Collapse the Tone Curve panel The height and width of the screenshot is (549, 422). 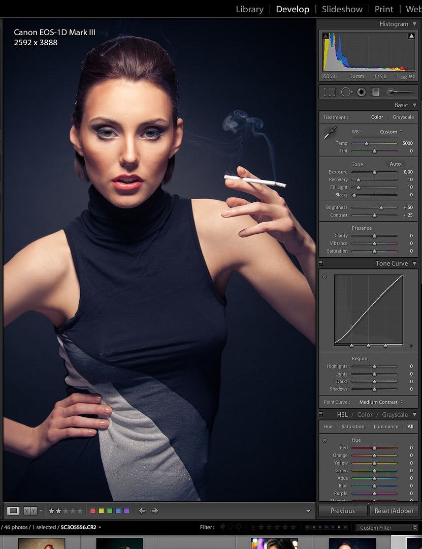point(414,263)
